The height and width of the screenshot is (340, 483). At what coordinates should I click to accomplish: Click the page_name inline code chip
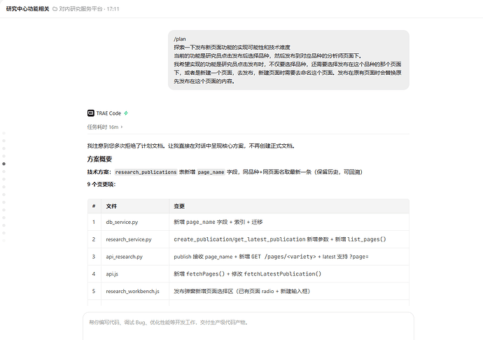click(211, 172)
